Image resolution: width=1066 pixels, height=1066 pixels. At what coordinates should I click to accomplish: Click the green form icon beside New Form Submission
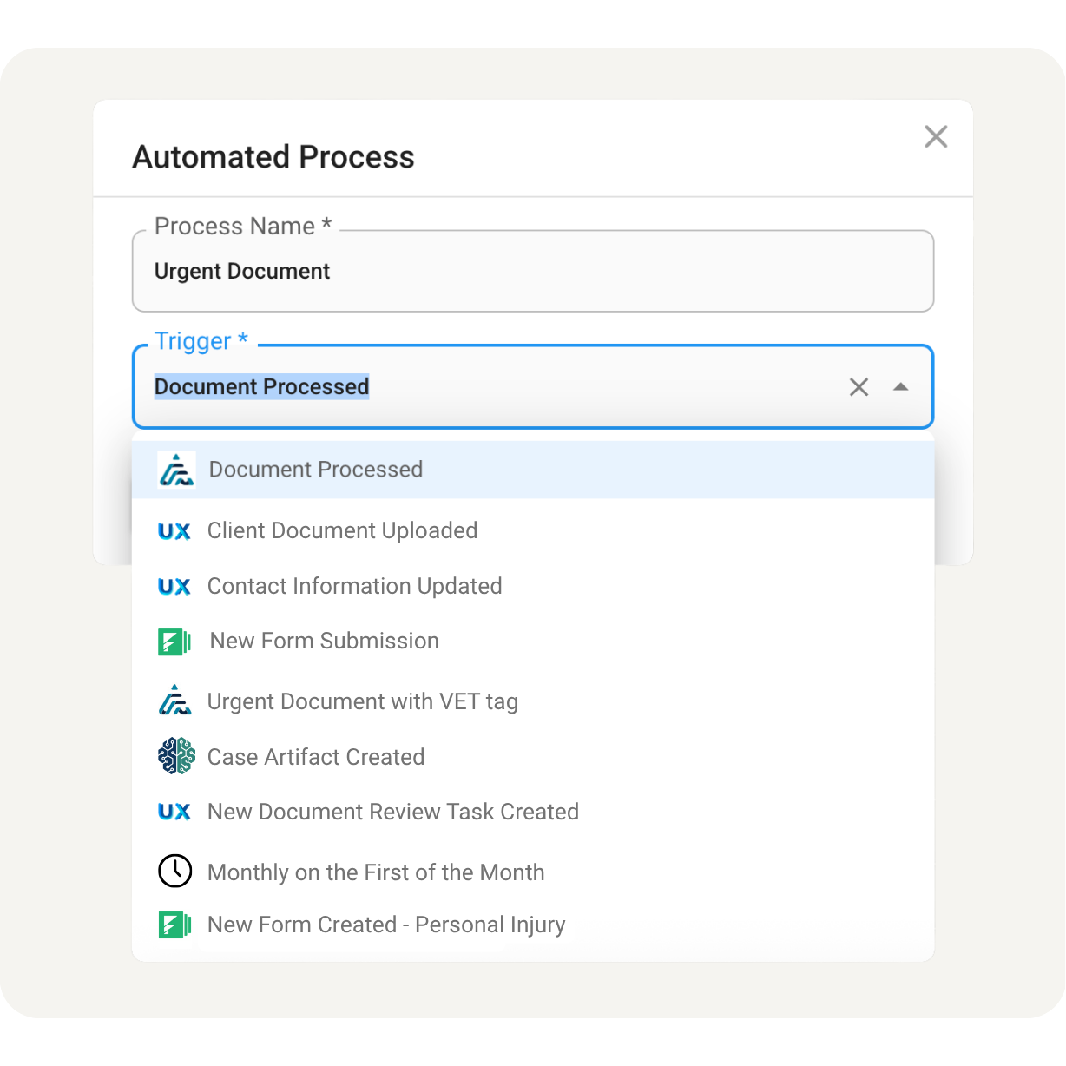pos(174,642)
